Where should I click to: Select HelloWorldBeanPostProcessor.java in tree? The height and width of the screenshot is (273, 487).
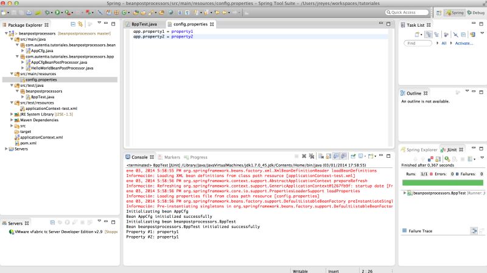pyautogui.click(x=62, y=68)
